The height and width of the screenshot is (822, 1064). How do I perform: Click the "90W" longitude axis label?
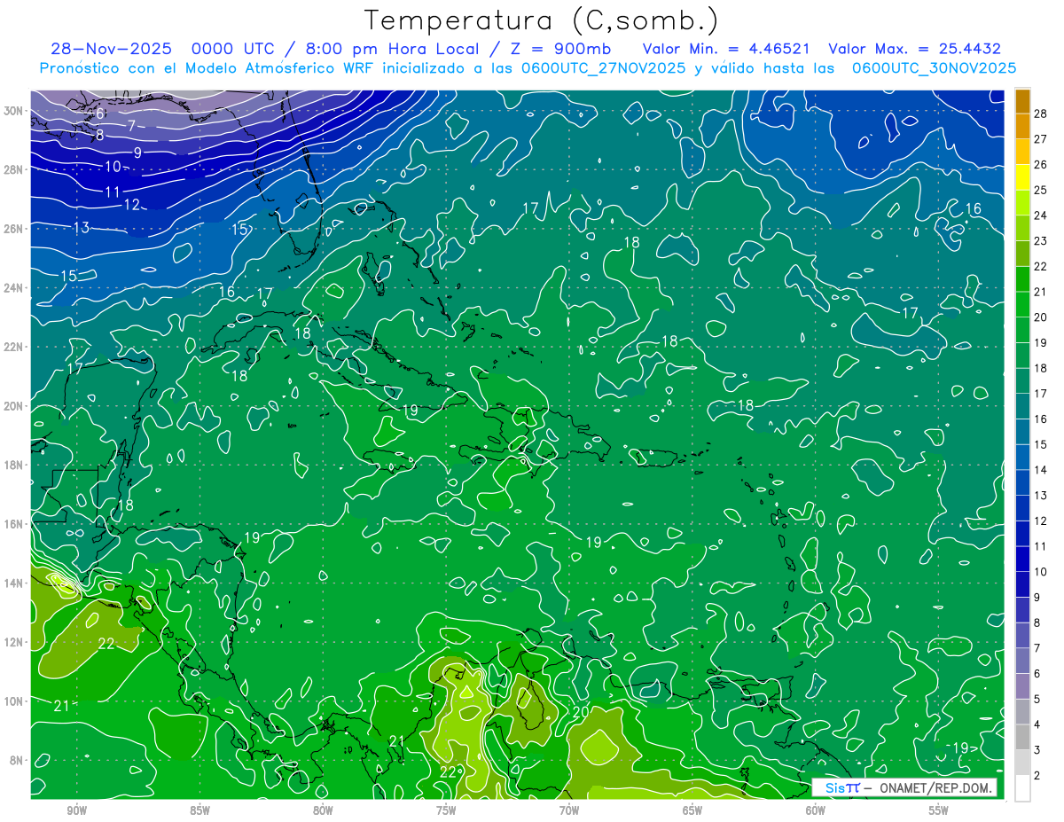[x=76, y=810]
